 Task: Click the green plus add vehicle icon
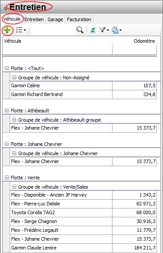coord(7,30)
